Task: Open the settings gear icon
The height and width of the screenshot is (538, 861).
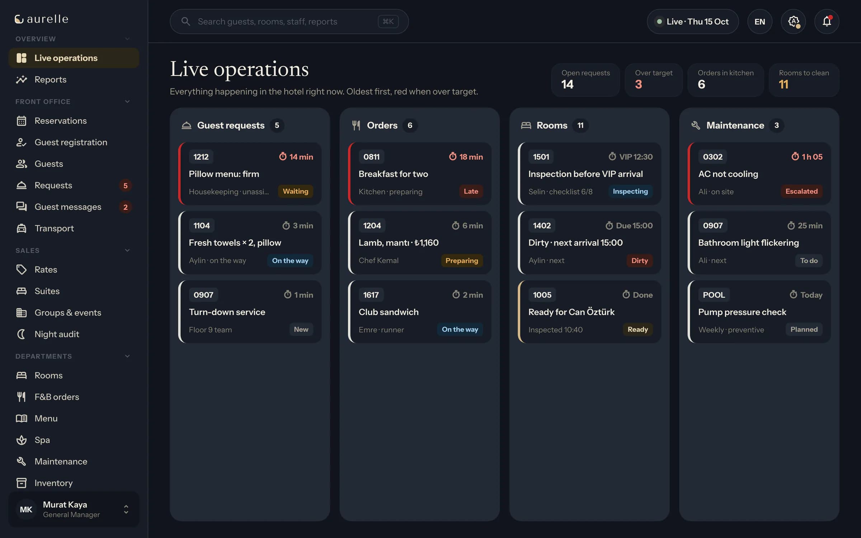Action: click(793, 22)
